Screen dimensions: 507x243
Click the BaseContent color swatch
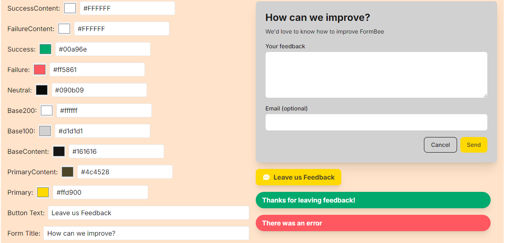pos(59,151)
